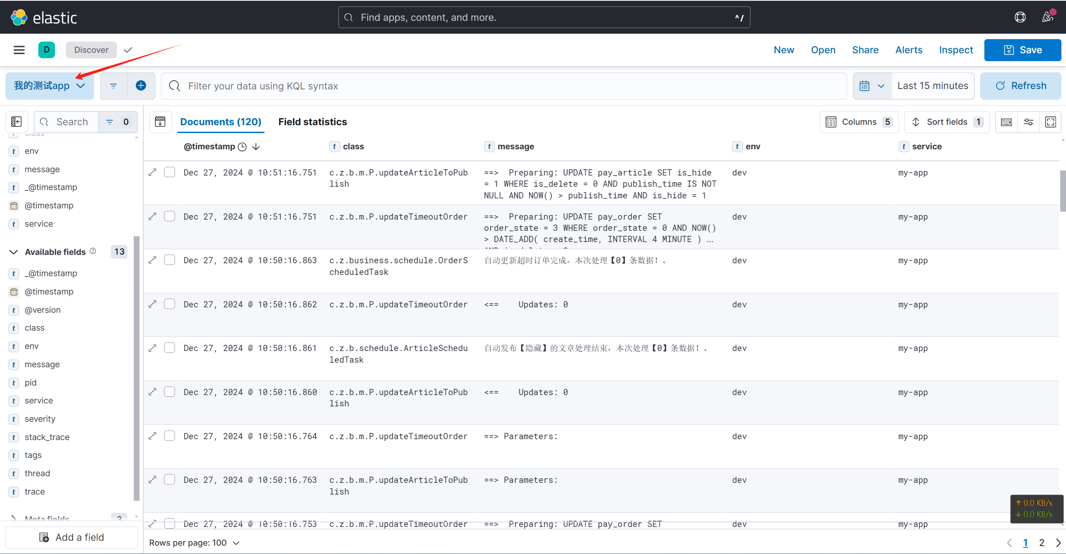Open the hamburger navigation menu

pos(19,50)
